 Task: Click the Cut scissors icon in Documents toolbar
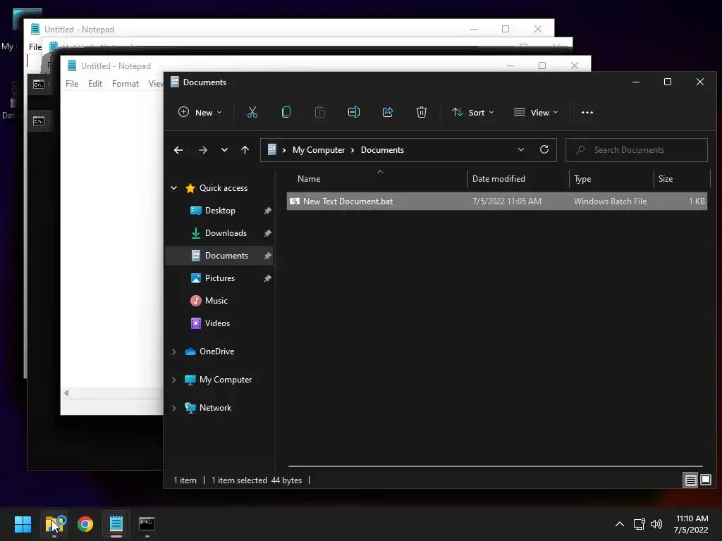coord(252,112)
